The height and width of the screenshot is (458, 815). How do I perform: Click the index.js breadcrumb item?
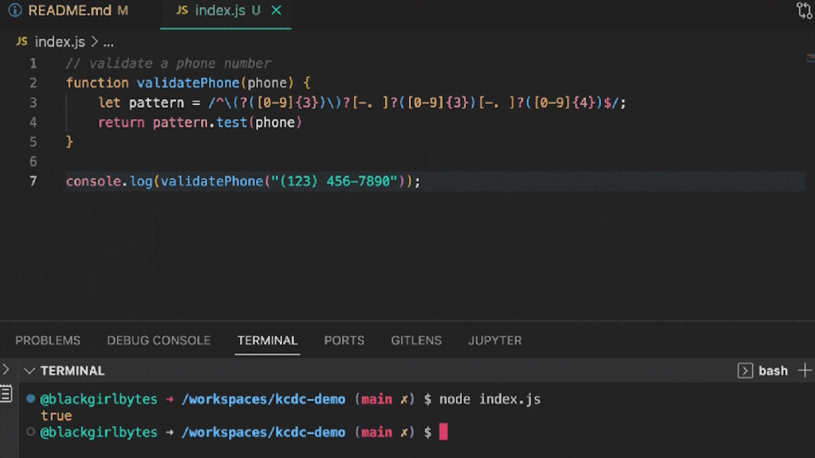tap(59, 42)
